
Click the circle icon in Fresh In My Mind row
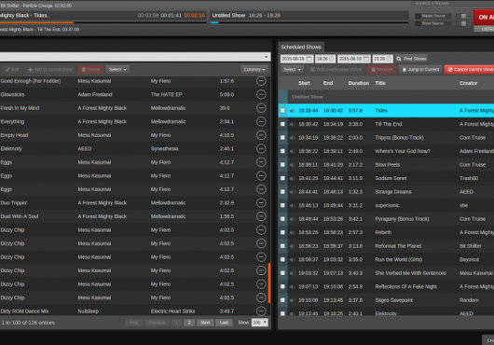(261, 108)
